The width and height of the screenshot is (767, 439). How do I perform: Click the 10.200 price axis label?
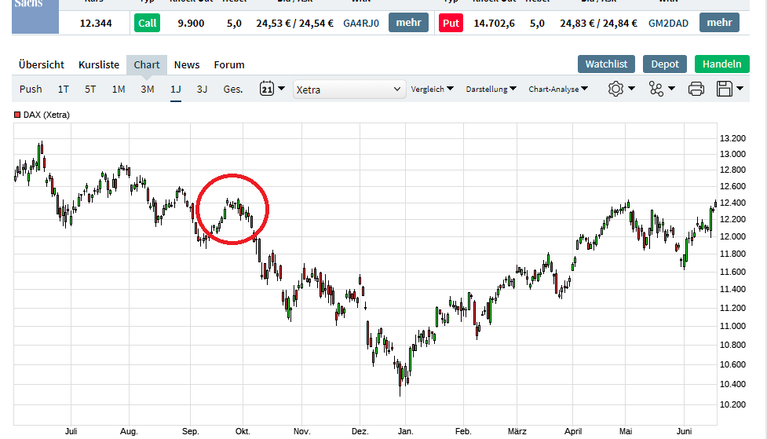732,404
